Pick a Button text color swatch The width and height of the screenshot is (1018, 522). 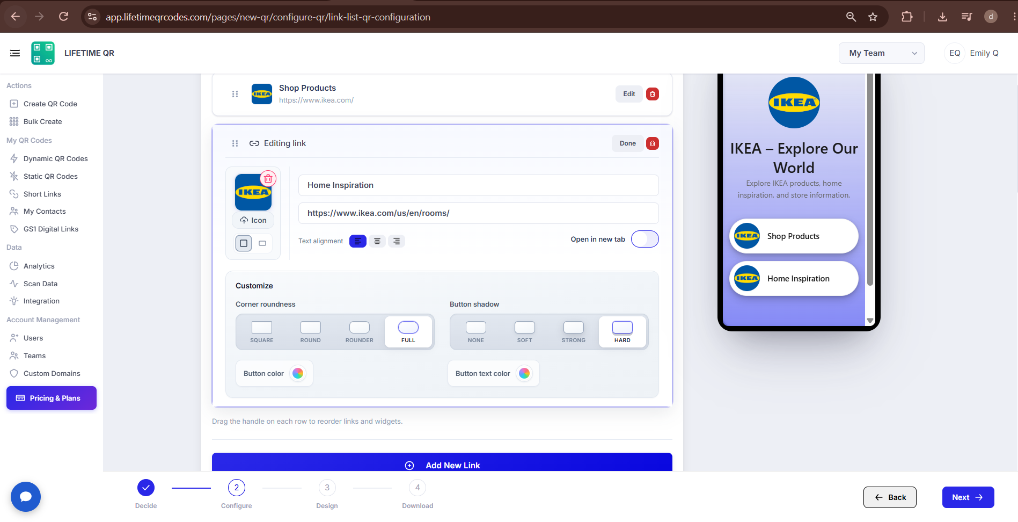click(x=524, y=373)
